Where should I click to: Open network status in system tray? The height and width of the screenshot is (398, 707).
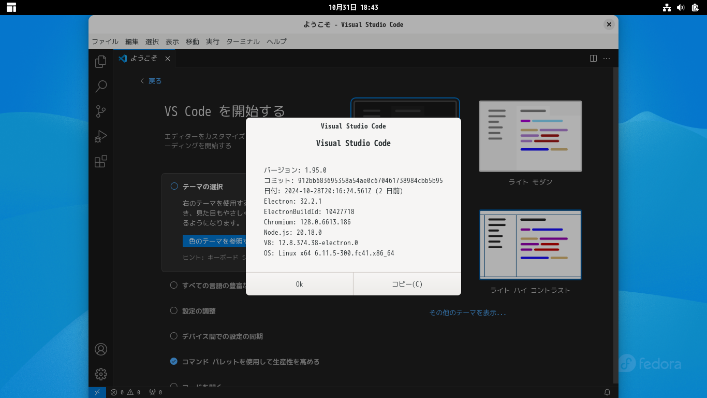(x=667, y=7)
